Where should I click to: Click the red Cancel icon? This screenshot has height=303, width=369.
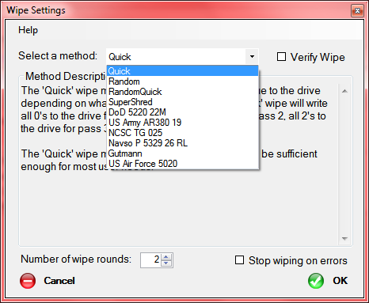(x=28, y=281)
